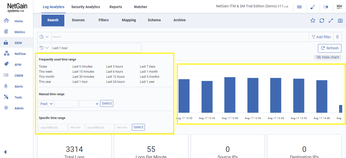Choose Last 15 minutes range
The image size is (346, 158).
coord(83,72)
